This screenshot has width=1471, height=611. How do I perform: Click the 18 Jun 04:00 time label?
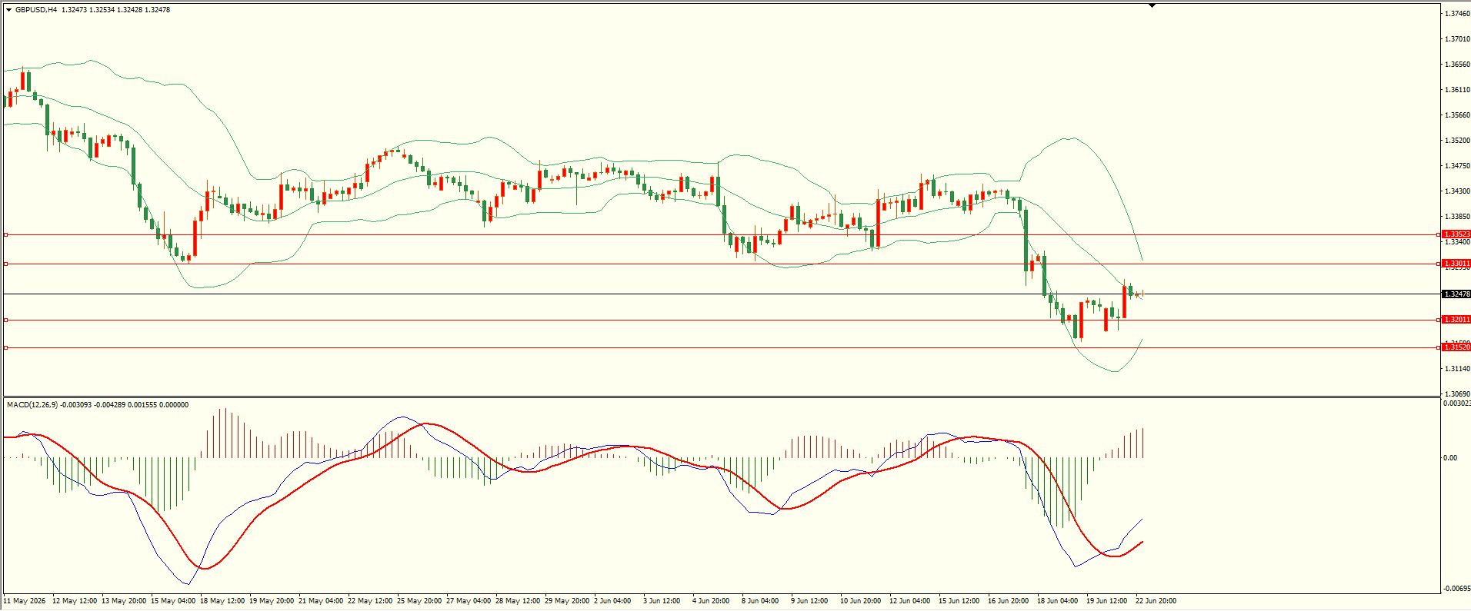coord(1058,601)
